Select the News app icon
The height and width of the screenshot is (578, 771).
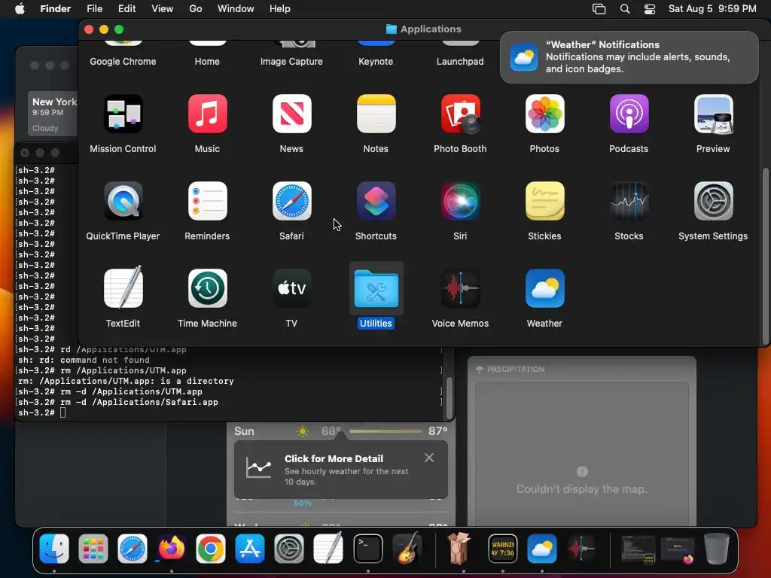291,114
